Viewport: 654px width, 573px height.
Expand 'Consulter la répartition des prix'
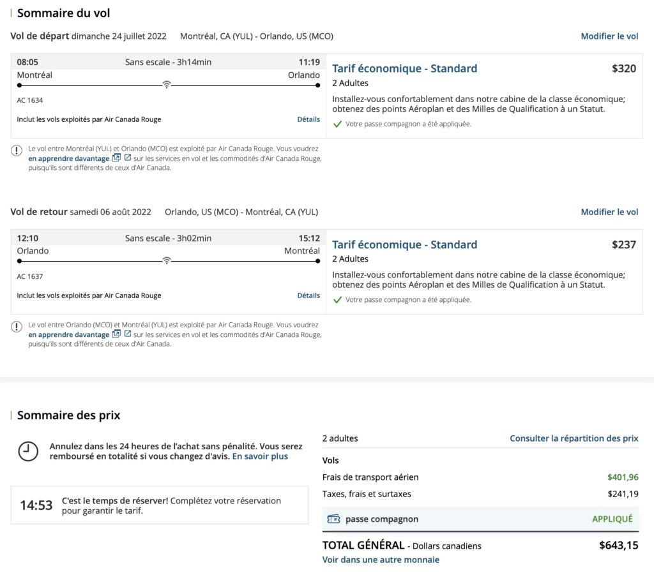pos(574,438)
